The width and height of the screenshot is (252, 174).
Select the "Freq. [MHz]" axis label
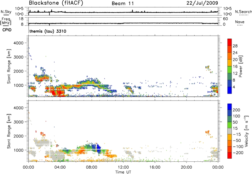(6, 21)
